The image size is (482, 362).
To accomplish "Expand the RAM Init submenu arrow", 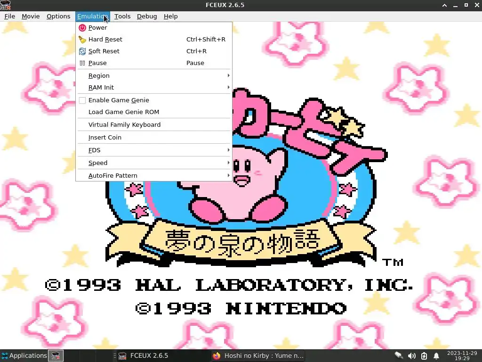I will (x=228, y=87).
